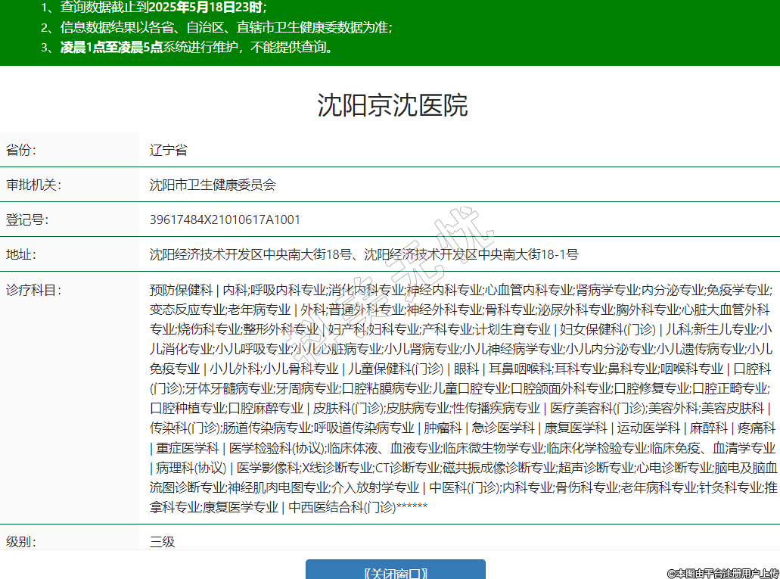The height and width of the screenshot is (579, 780).
Task: Click registration number 39617484X21010617A1001
Action: [225, 219]
